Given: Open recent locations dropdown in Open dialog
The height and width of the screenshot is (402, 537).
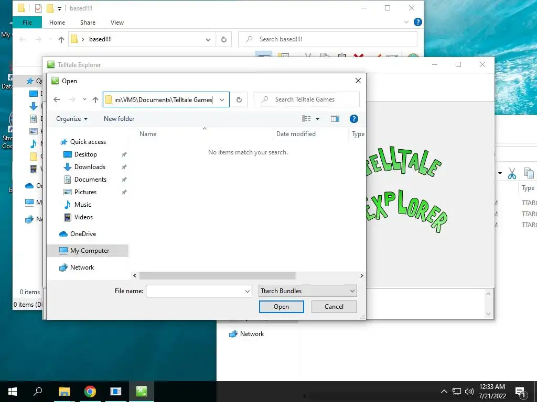Looking at the screenshot, I should (x=84, y=99).
